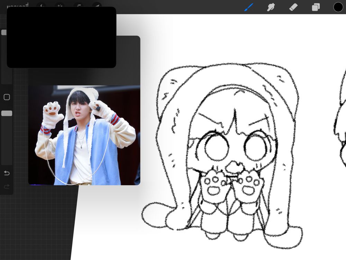Tap the reference photo of bear-hat person
Viewport: 346px width, 260px height.
pyautogui.click(x=84, y=135)
